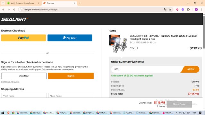Click the -$3.00 discount amount
205x115 pixels.
(195, 90)
